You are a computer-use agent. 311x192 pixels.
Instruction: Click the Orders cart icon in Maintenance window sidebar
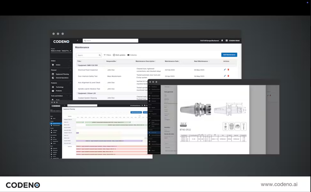click(x=53, y=64)
